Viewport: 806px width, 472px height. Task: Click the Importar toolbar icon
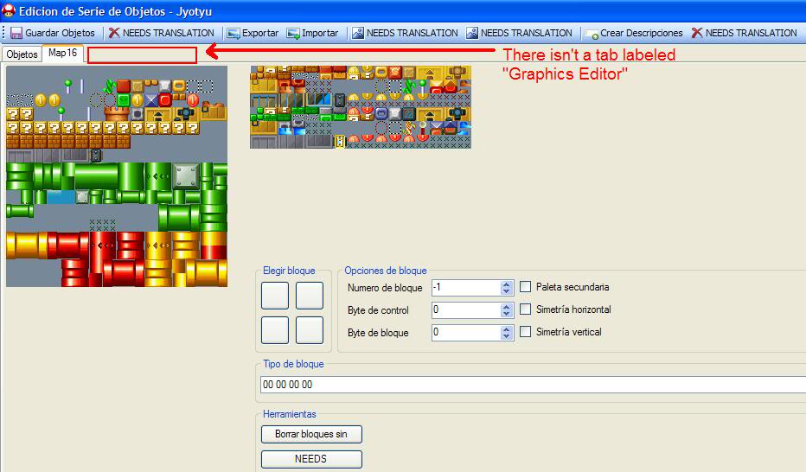tap(292, 33)
